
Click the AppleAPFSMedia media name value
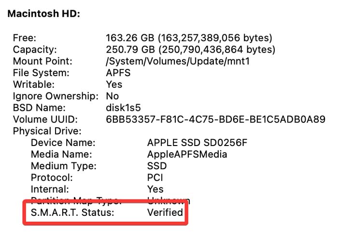coord(187,154)
